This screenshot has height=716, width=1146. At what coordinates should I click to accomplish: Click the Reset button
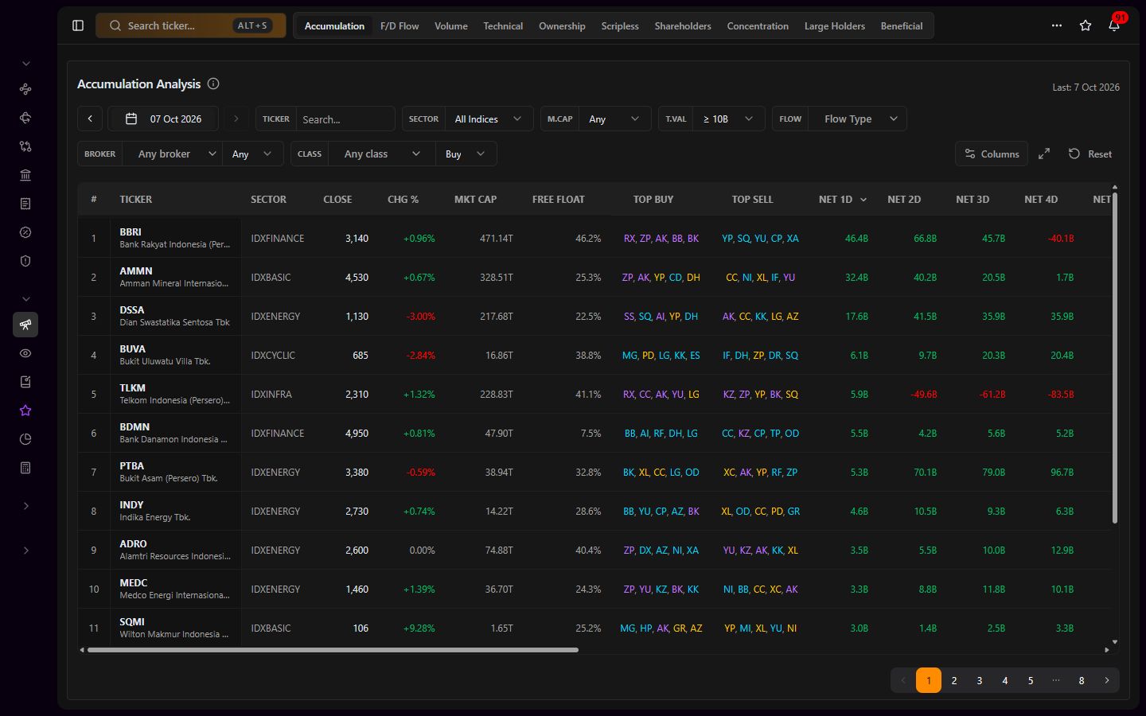(x=1090, y=154)
